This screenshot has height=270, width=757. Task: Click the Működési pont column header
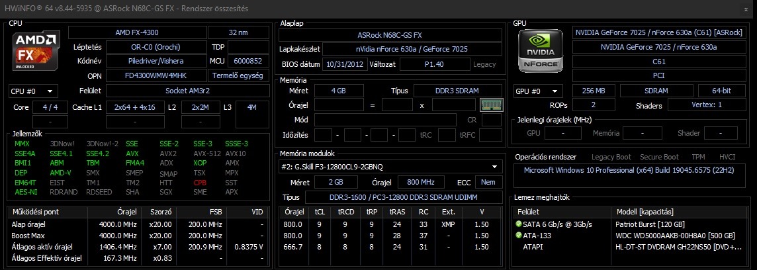(x=48, y=212)
